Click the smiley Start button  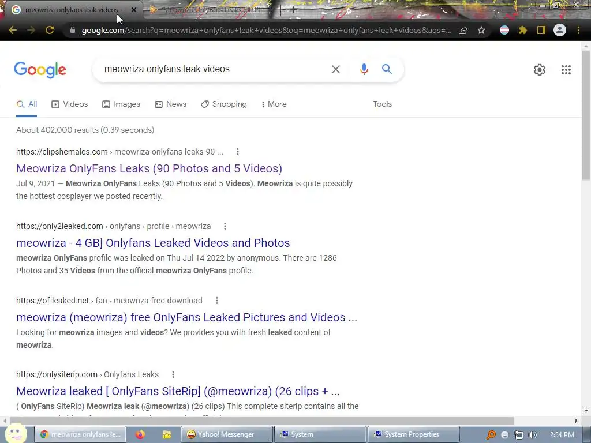click(x=16, y=433)
